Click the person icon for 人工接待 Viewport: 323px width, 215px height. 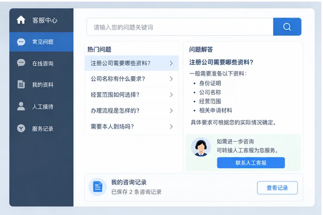[x=21, y=106]
